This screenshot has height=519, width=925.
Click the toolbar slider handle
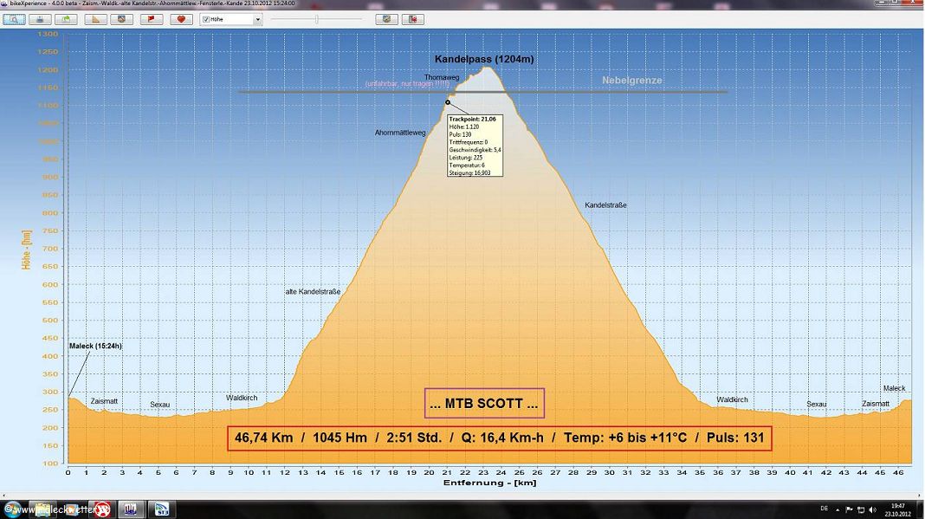(x=317, y=19)
